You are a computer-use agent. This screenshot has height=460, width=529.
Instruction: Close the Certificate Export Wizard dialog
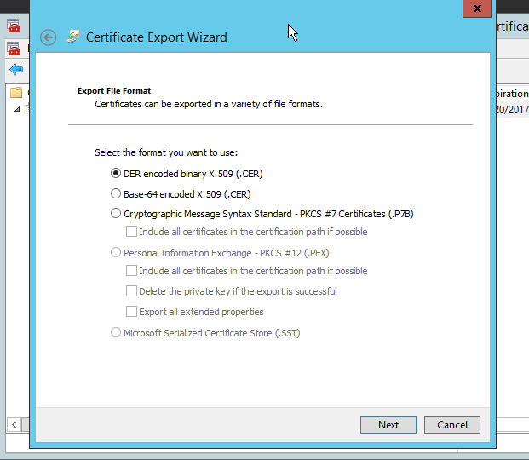[477, 9]
